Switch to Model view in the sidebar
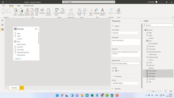 [2, 29]
